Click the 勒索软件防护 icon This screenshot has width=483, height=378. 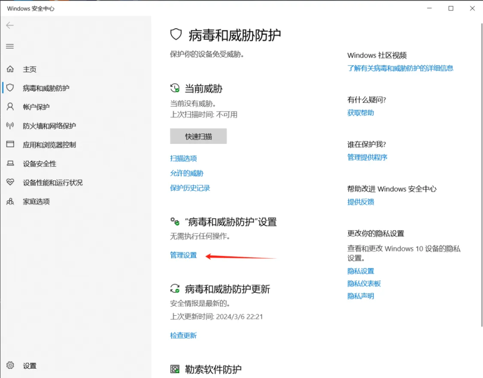(x=175, y=369)
